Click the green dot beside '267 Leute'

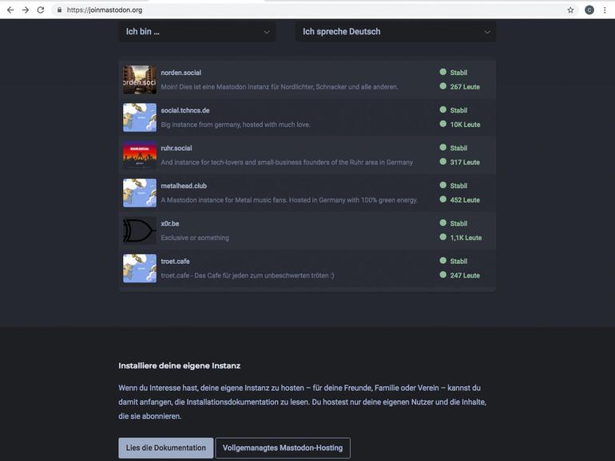coord(442,86)
